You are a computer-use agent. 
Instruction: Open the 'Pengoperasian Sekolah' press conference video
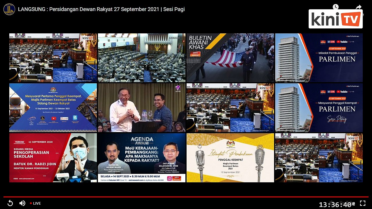pos(53,158)
